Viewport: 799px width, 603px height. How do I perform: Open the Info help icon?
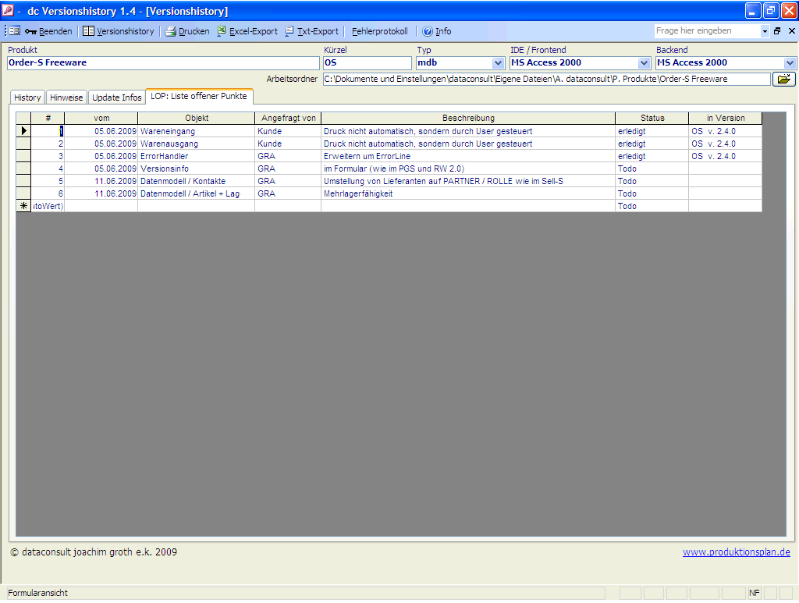[428, 31]
